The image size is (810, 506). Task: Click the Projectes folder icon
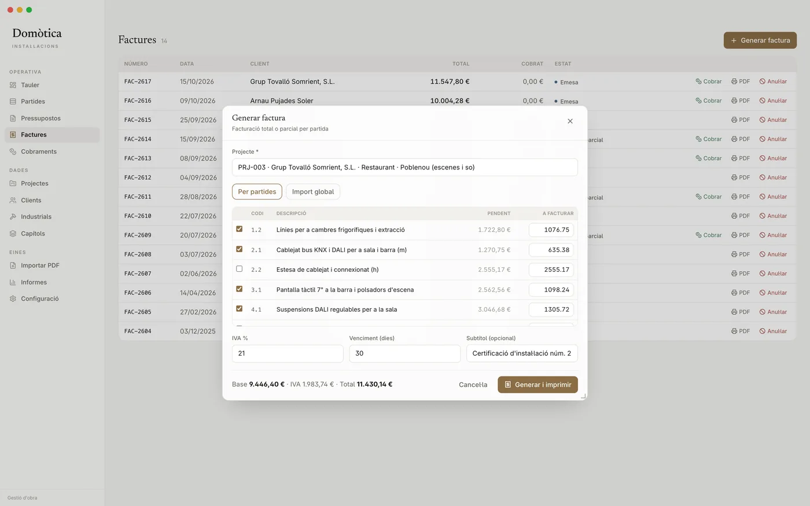coord(13,183)
